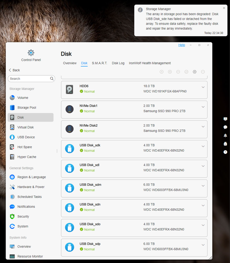230x263 pixels.
Task: Click the stop circle icon in the disk toolbar
Action: [x=170, y=72]
